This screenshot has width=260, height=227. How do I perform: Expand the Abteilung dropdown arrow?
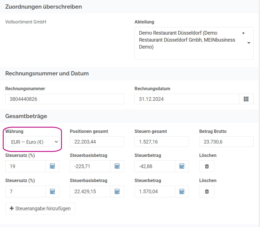coord(249,43)
